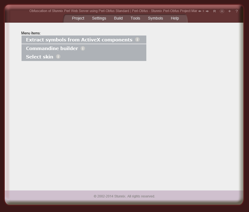Open the Project menu
Screen dimensions: 249x212
78,18
